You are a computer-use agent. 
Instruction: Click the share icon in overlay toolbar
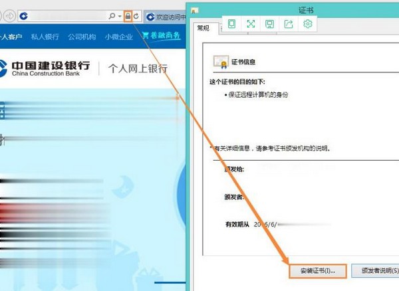point(289,24)
